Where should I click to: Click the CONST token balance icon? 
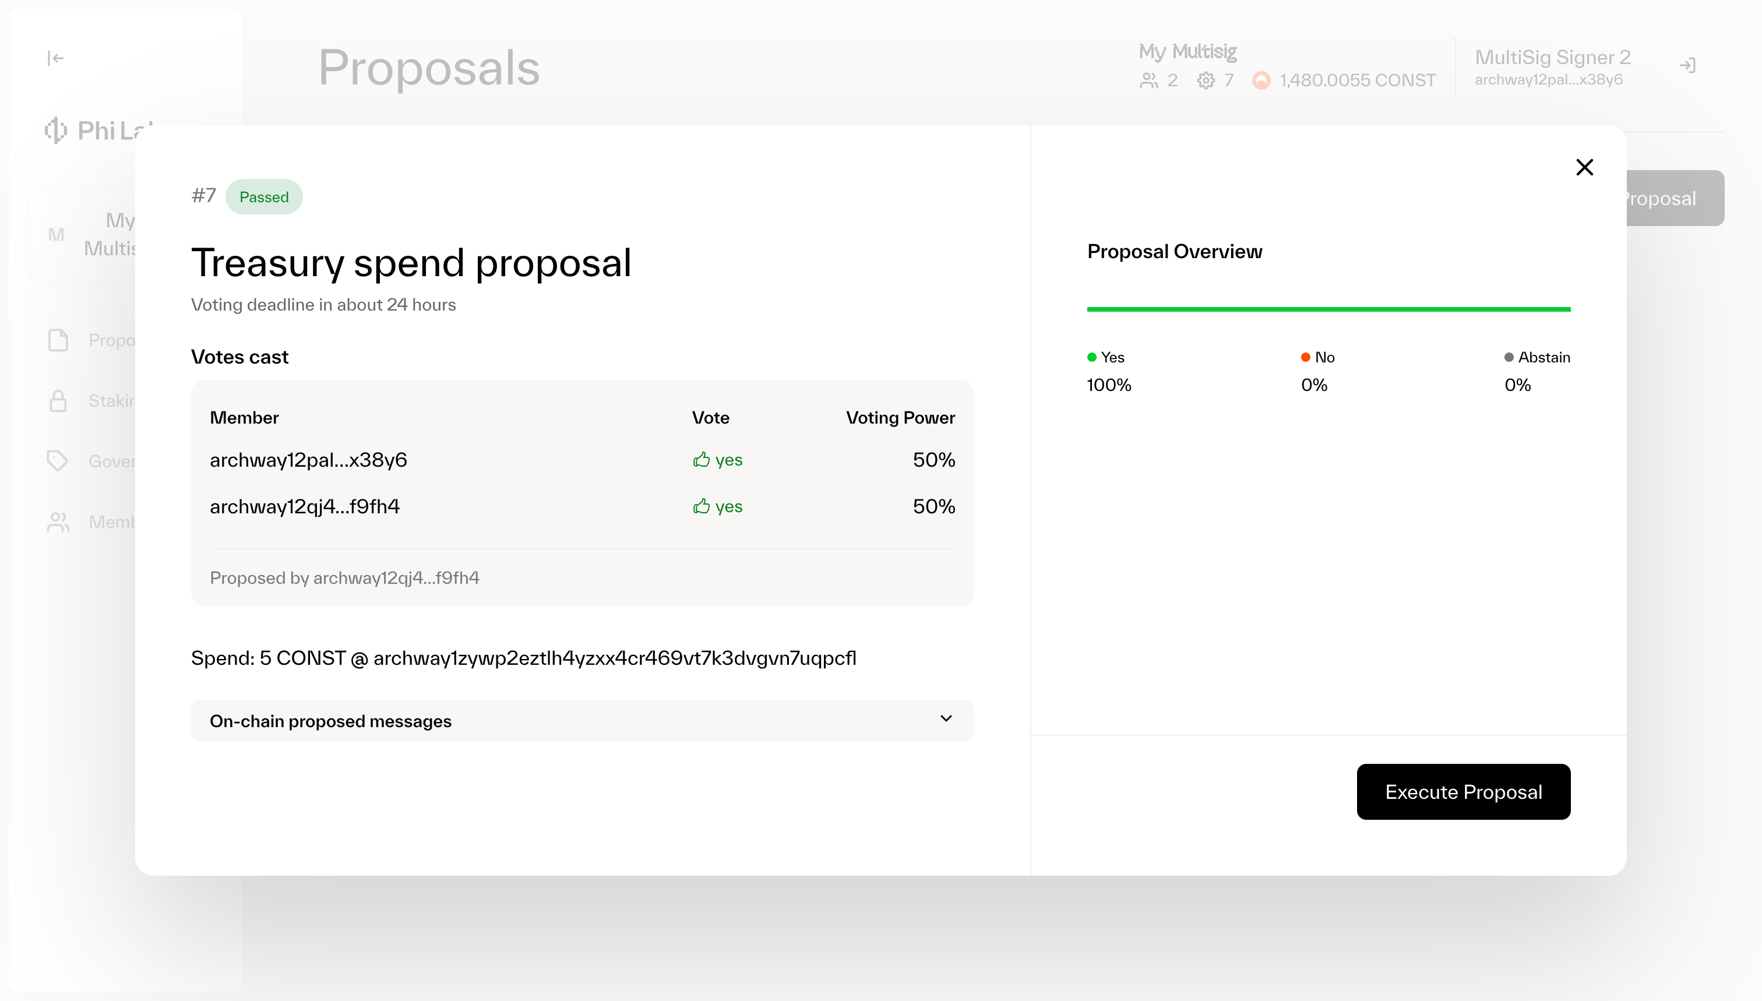click(x=1261, y=80)
